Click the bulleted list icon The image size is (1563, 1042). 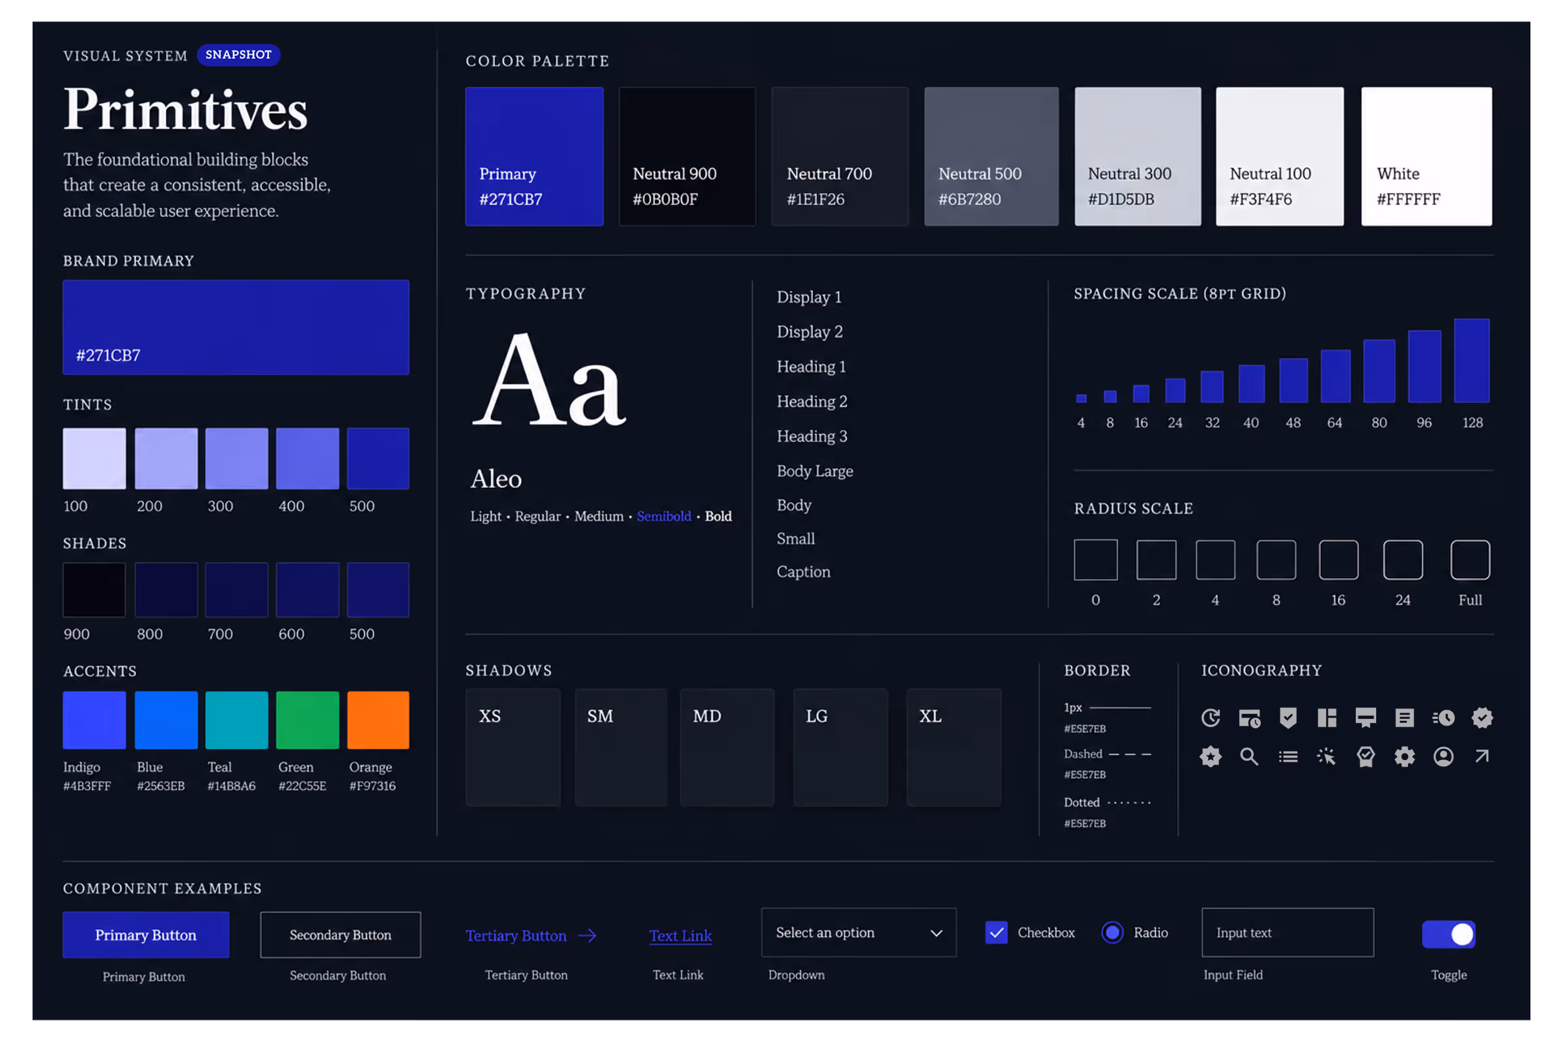pyautogui.click(x=1288, y=757)
